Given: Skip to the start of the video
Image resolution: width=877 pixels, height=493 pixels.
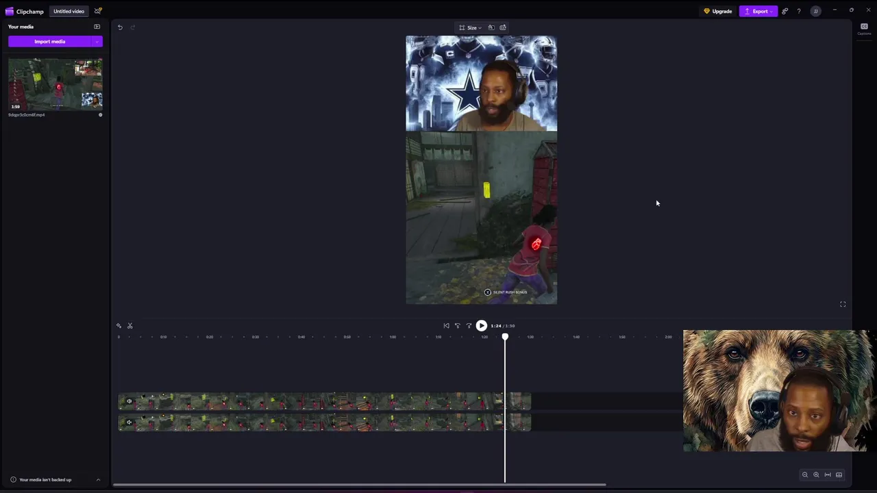Looking at the screenshot, I should point(446,326).
